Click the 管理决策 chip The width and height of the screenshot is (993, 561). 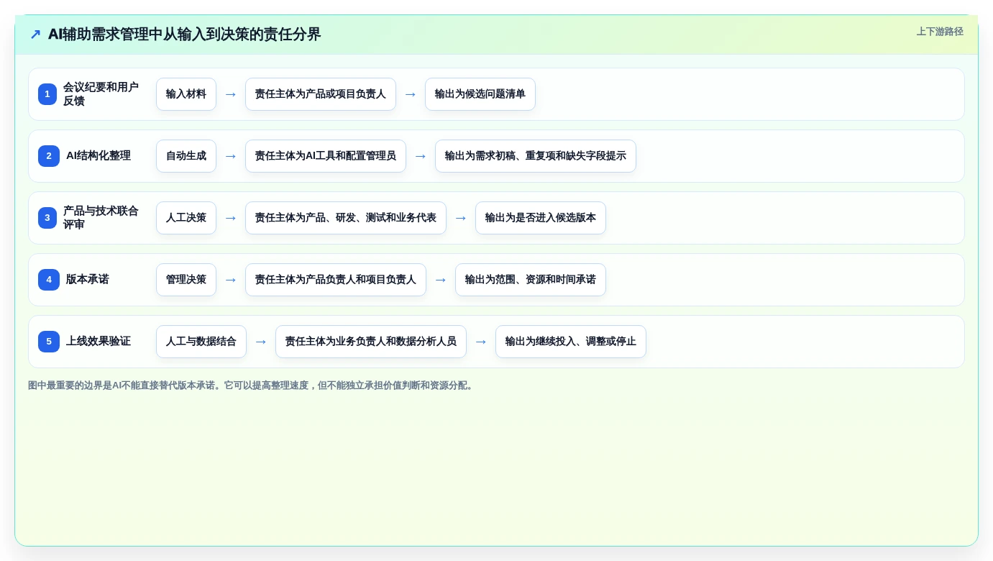coord(186,280)
